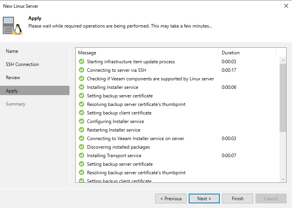Click green check beside Restarting Installer service
Viewport: 292px width, 208px height.
point(82,130)
